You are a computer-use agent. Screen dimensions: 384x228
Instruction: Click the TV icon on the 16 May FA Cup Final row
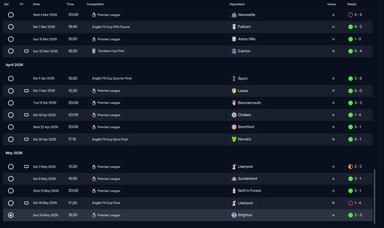coord(26,203)
